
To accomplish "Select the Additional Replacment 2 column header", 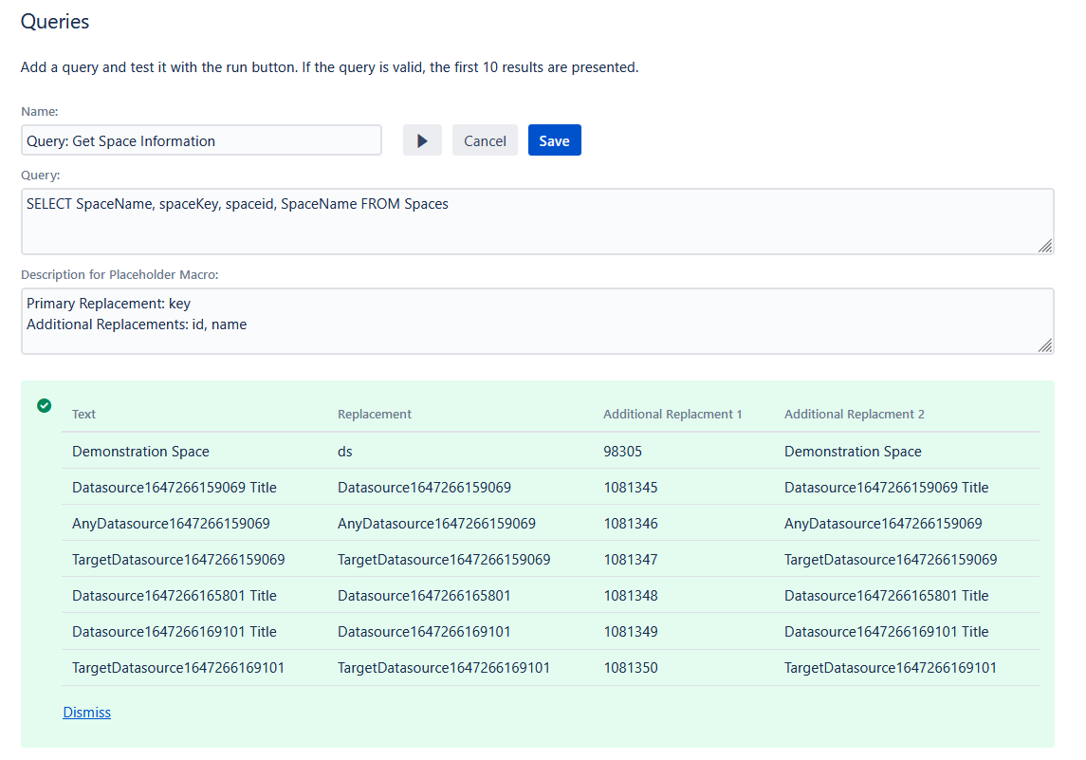I will [x=854, y=415].
